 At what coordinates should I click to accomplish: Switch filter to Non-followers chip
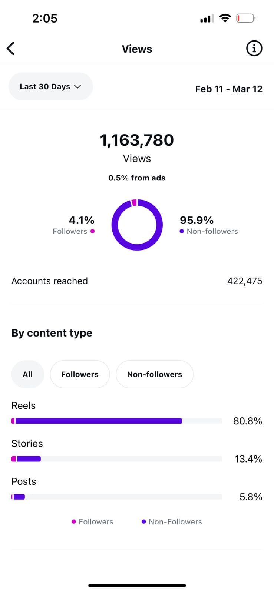click(x=154, y=374)
